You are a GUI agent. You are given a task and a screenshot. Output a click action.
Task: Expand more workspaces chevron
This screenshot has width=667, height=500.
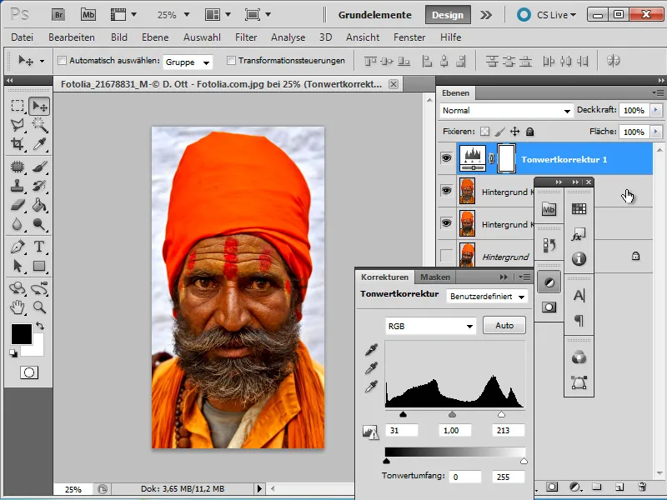pyautogui.click(x=486, y=15)
